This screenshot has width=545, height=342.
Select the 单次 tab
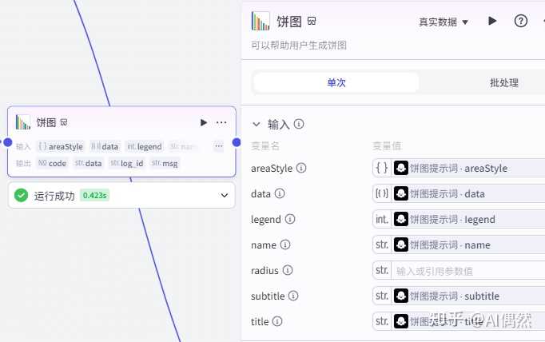tap(336, 83)
